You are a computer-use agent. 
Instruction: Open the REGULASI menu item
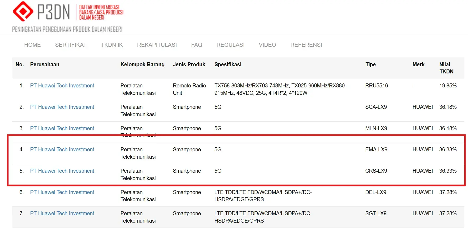coord(230,45)
